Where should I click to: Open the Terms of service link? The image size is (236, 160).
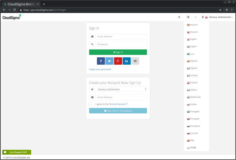(x=117, y=104)
